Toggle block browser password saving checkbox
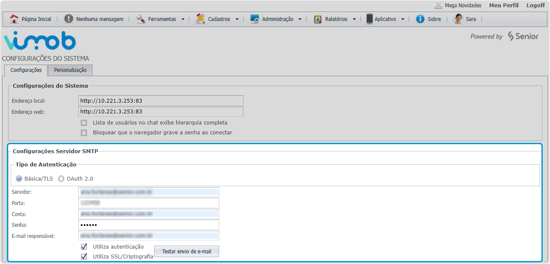 tap(84, 133)
